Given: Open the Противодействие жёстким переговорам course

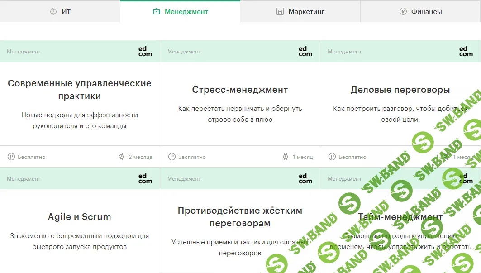Looking at the screenshot, I should click(x=240, y=216).
